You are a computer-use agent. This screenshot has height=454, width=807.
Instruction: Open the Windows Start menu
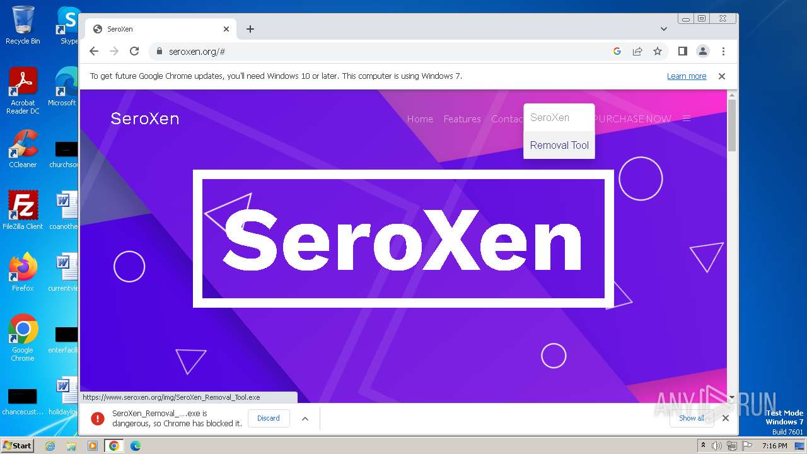(x=18, y=445)
